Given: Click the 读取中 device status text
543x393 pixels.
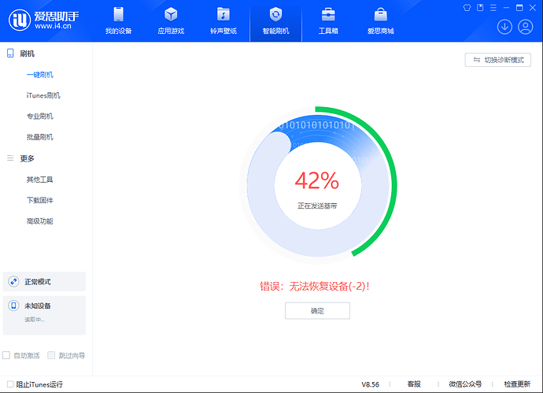Looking at the screenshot, I should (35, 320).
